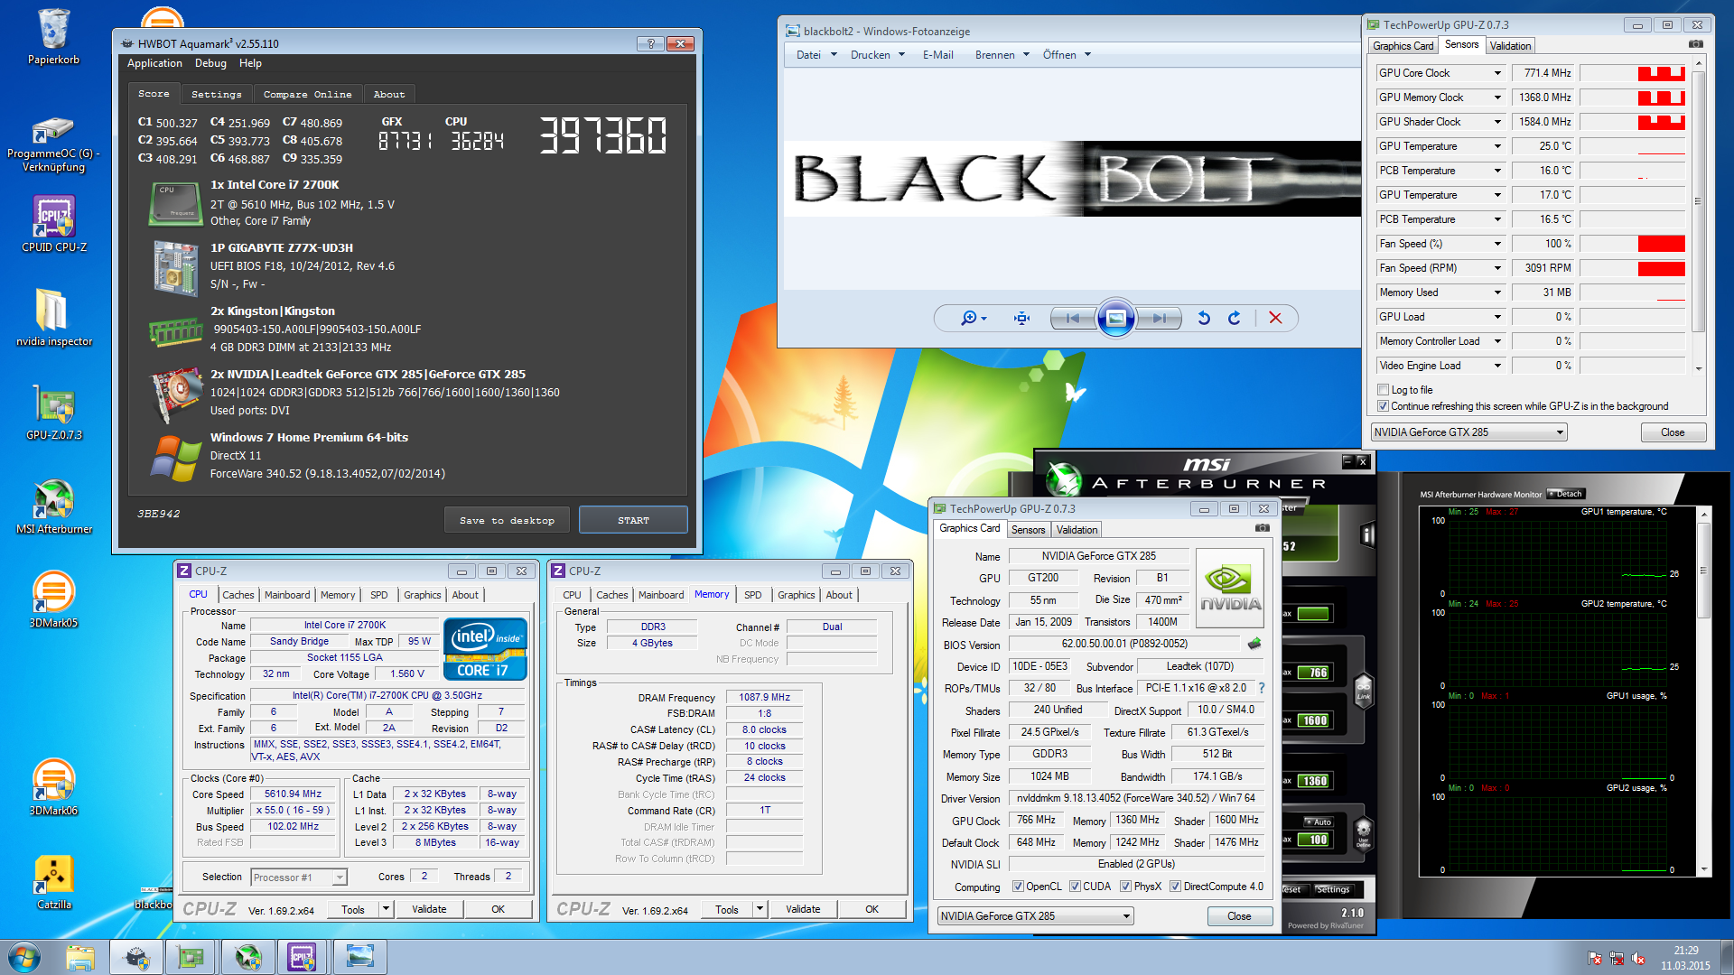The height and width of the screenshot is (975, 1734).
Task: Expand the Fan Speed (RPM) sensor dropdown
Action: 1496,268
